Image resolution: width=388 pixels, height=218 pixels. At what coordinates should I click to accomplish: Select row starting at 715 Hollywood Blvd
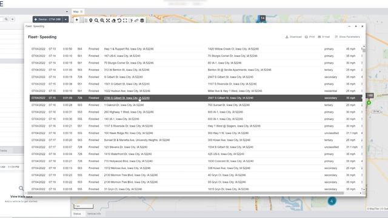[196, 161]
